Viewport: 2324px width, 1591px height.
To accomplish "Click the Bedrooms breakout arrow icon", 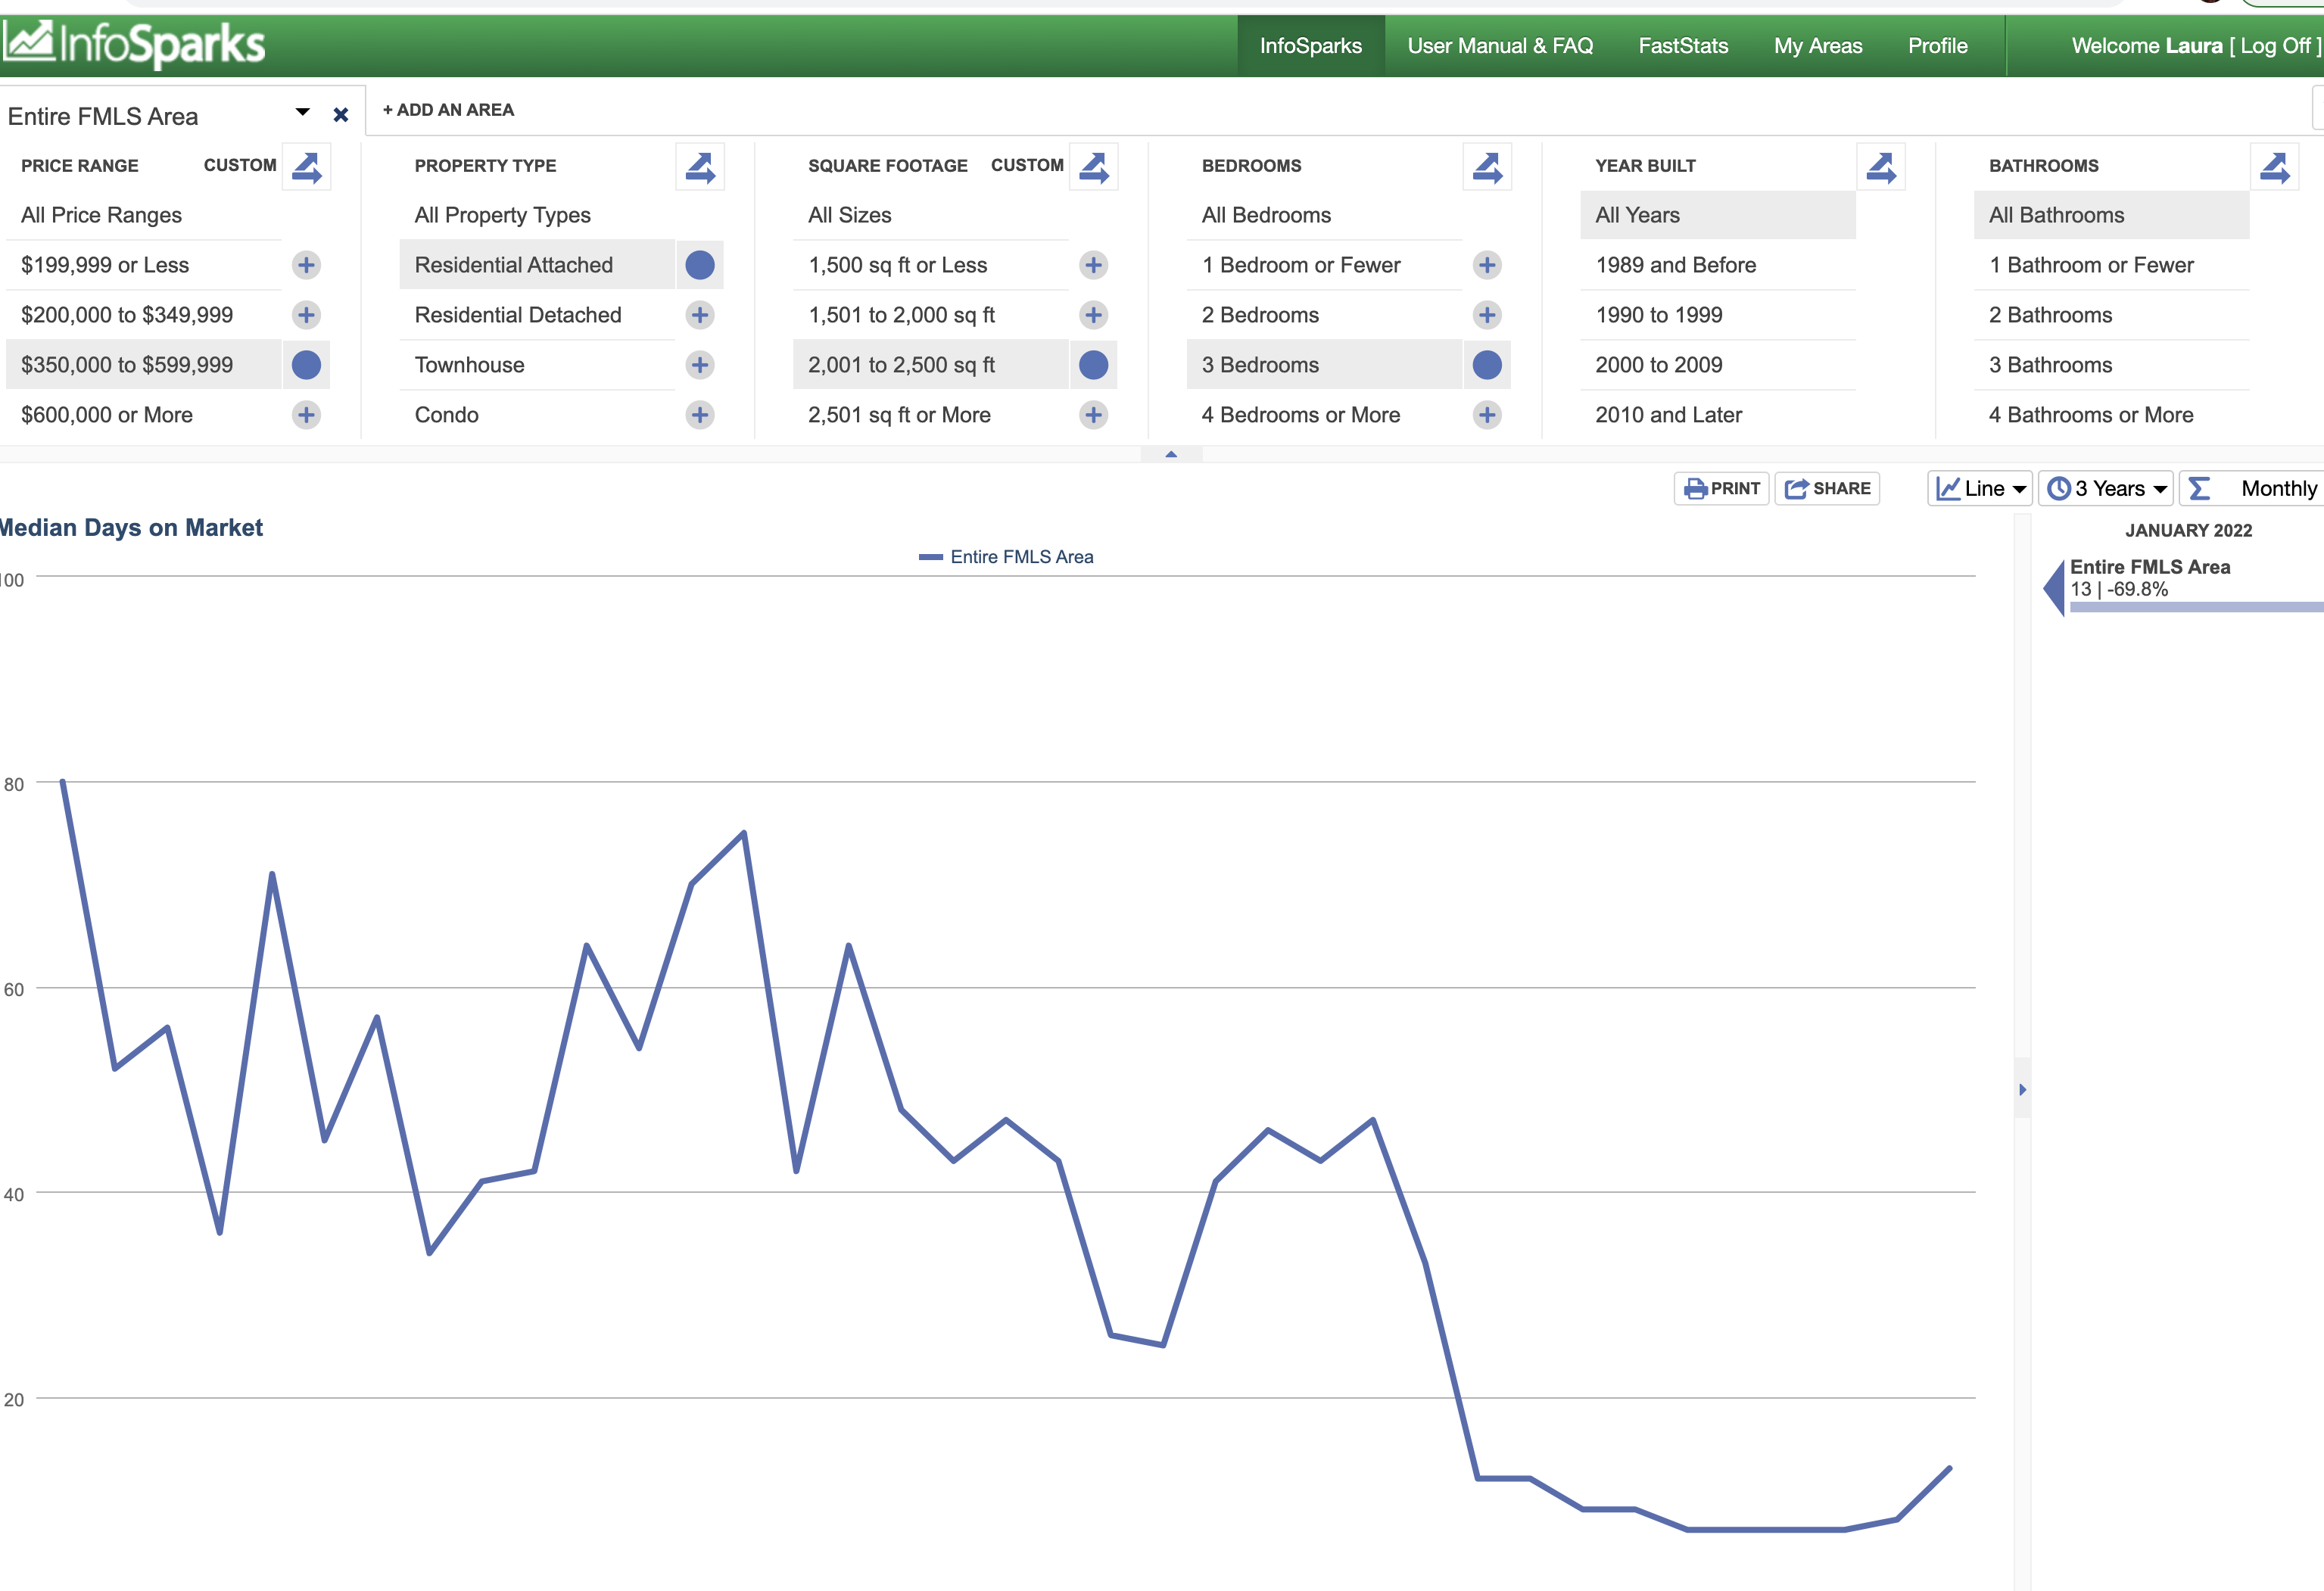I will tap(1487, 167).
